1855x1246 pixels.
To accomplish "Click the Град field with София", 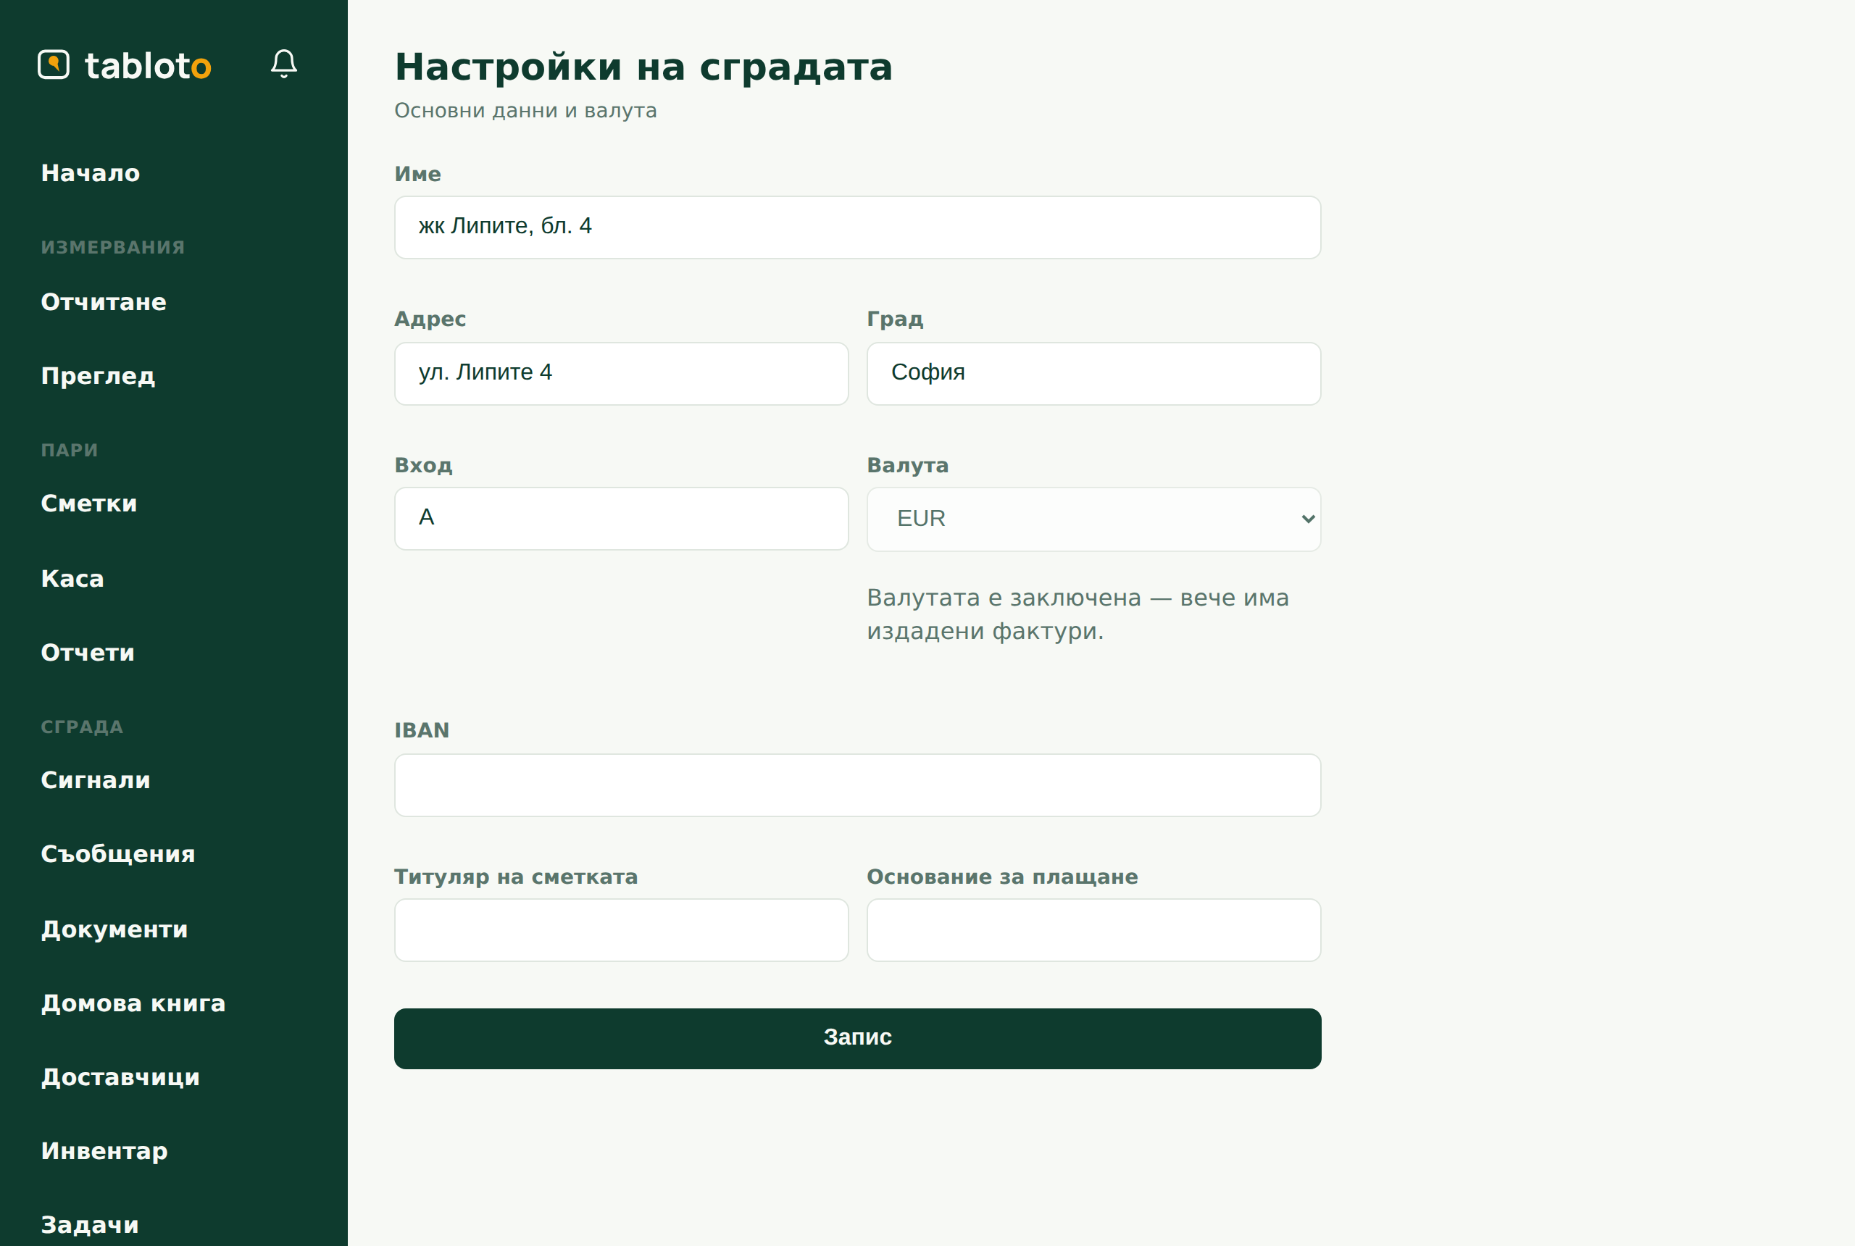I will [x=1093, y=374].
